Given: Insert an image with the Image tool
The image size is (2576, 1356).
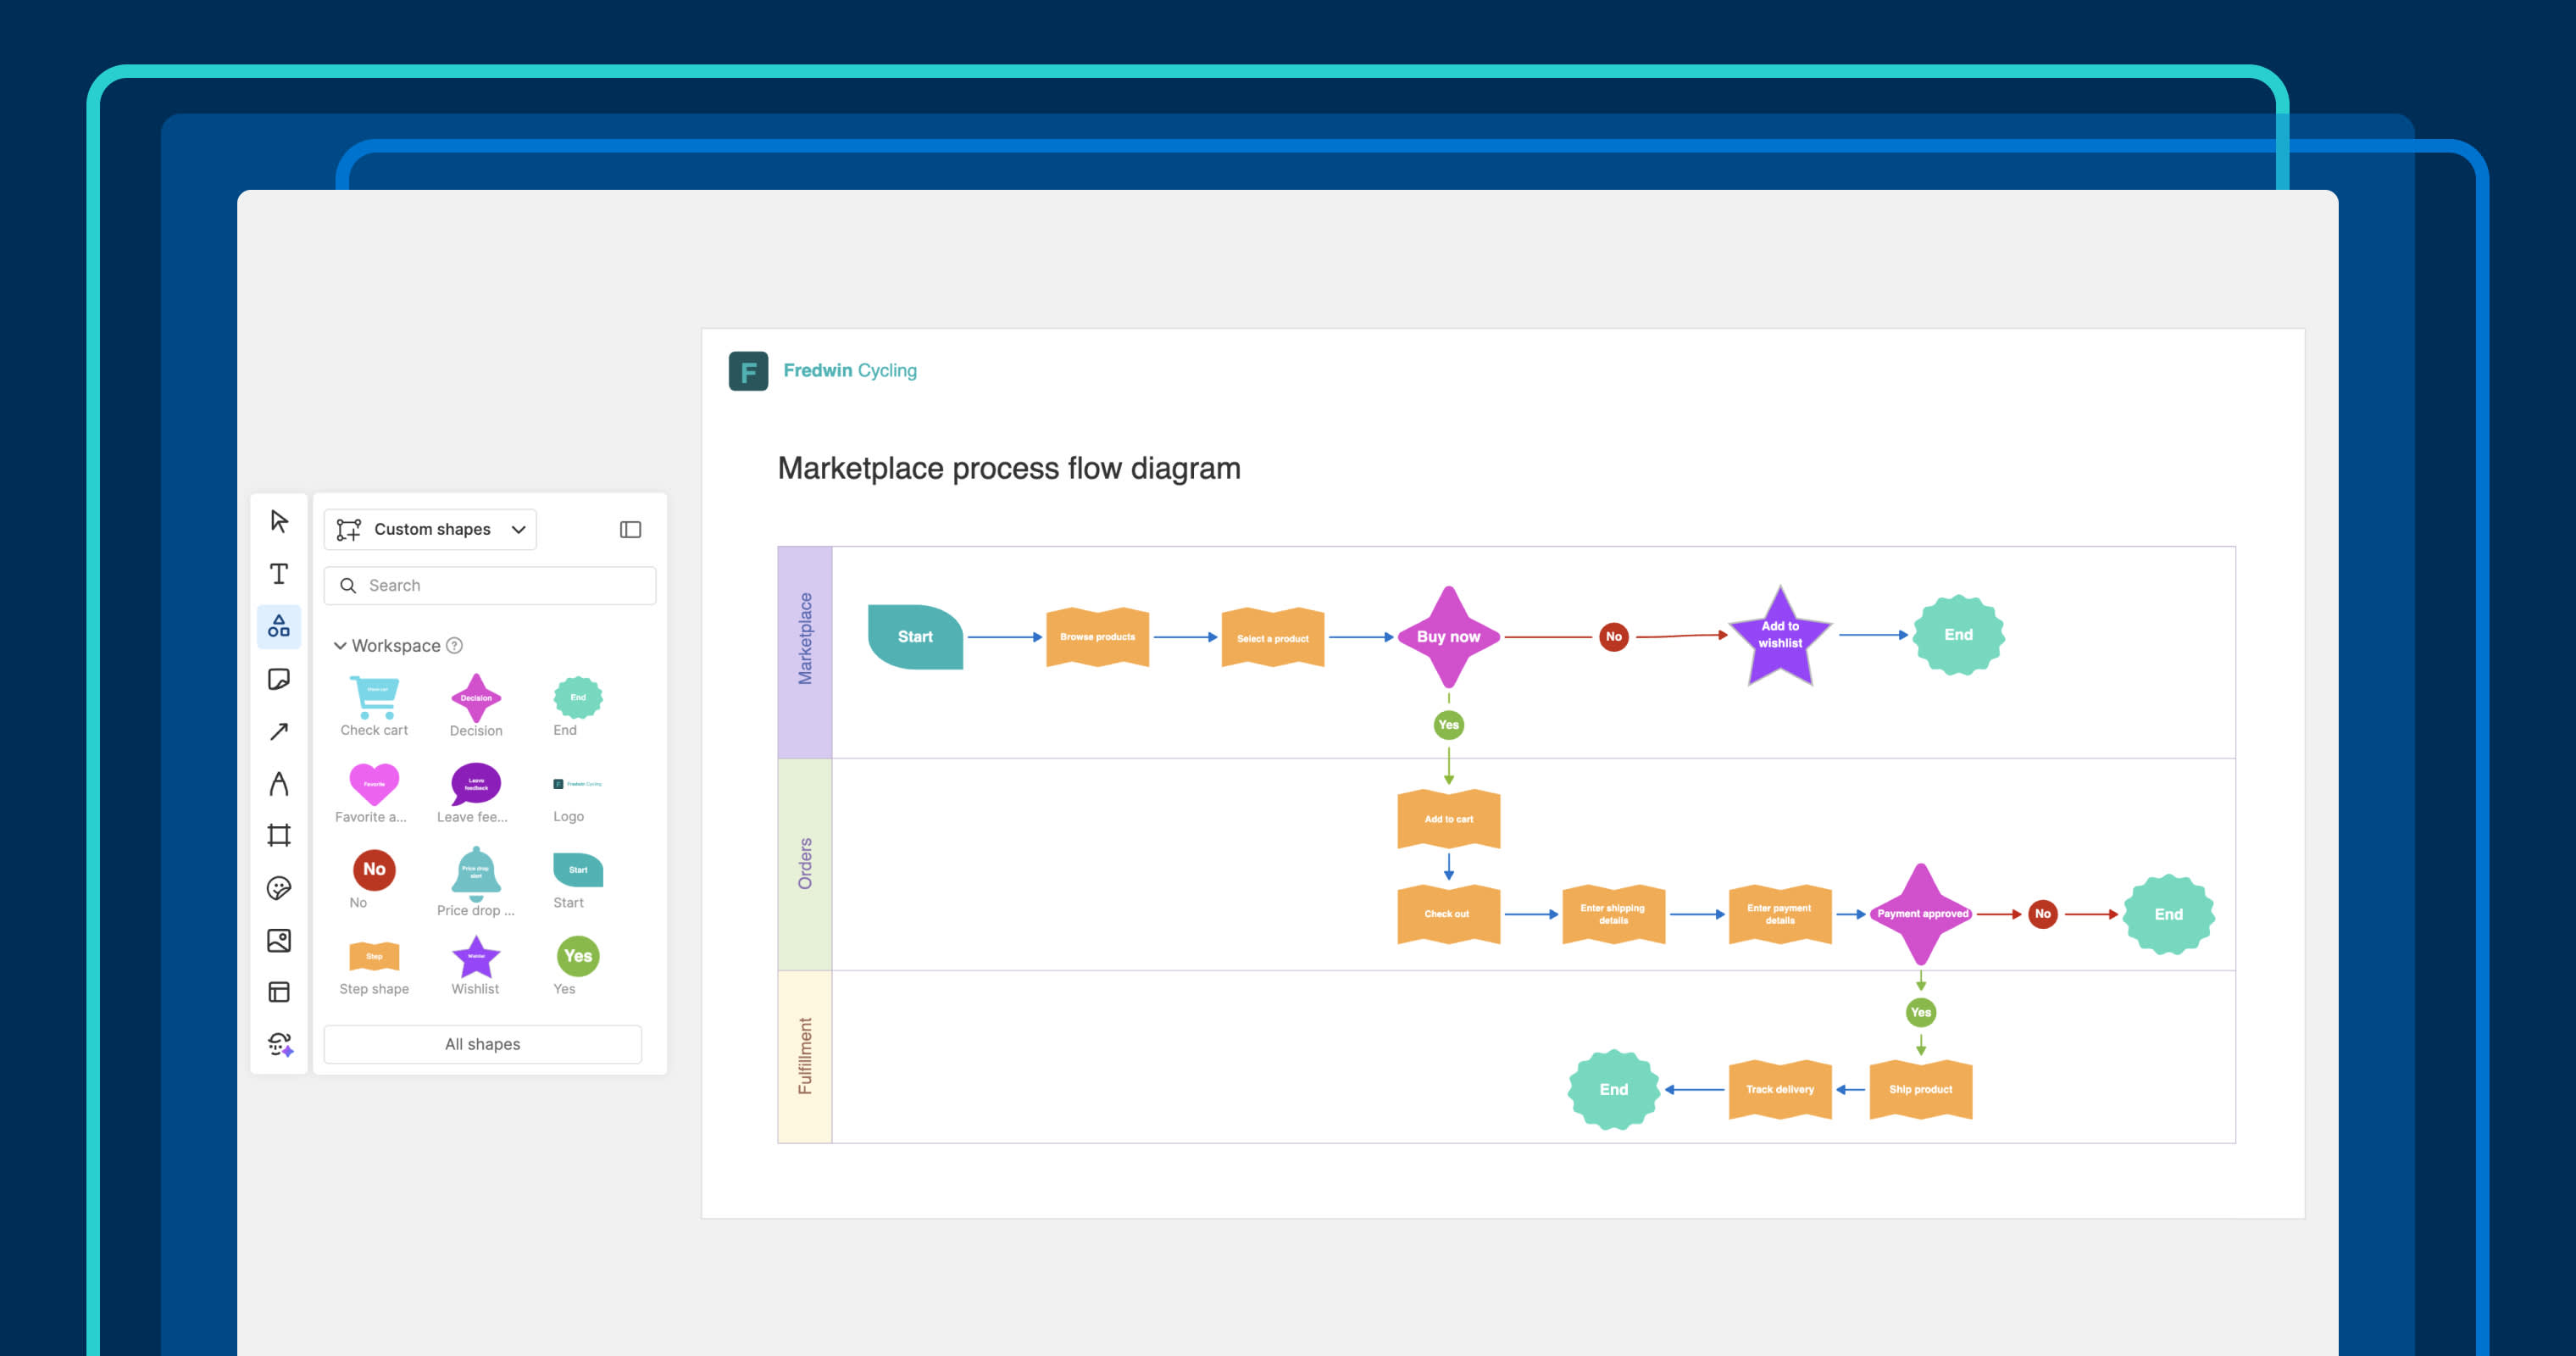Looking at the screenshot, I should pos(279,940).
